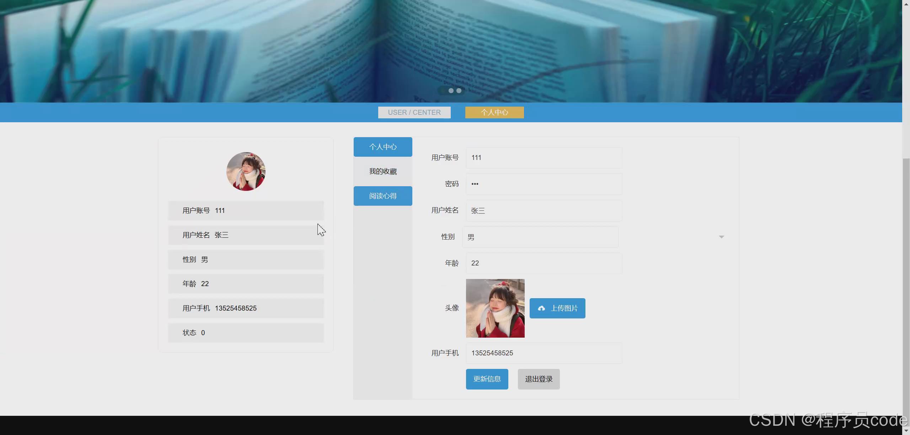
Task: Click the yellow 个人中心 header label
Action: point(494,112)
